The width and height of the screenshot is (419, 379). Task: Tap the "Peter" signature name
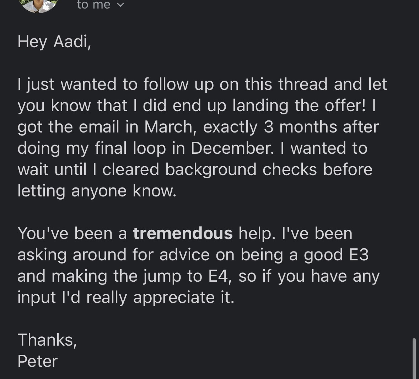click(x=37, y=361)
